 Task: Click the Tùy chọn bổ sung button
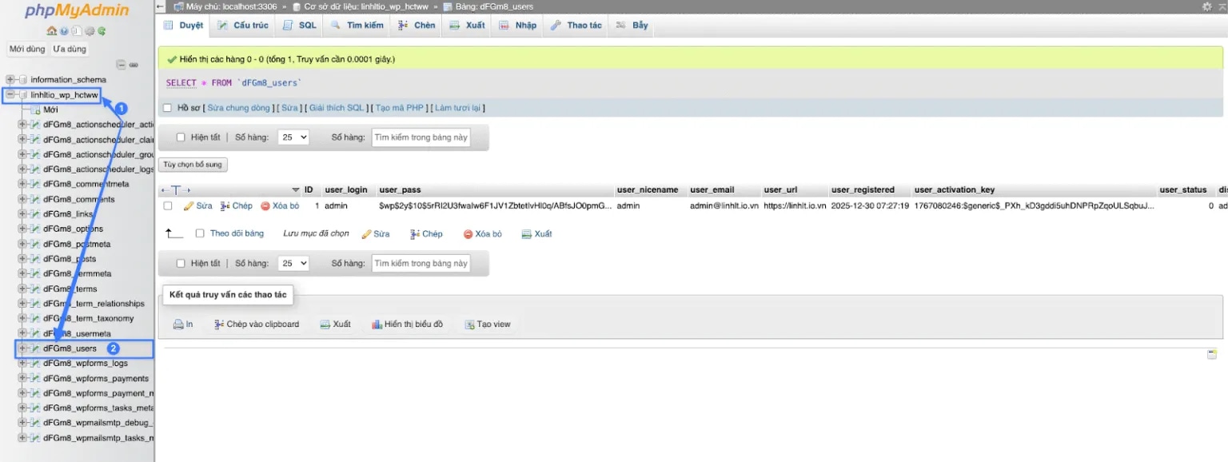(193, 165)
